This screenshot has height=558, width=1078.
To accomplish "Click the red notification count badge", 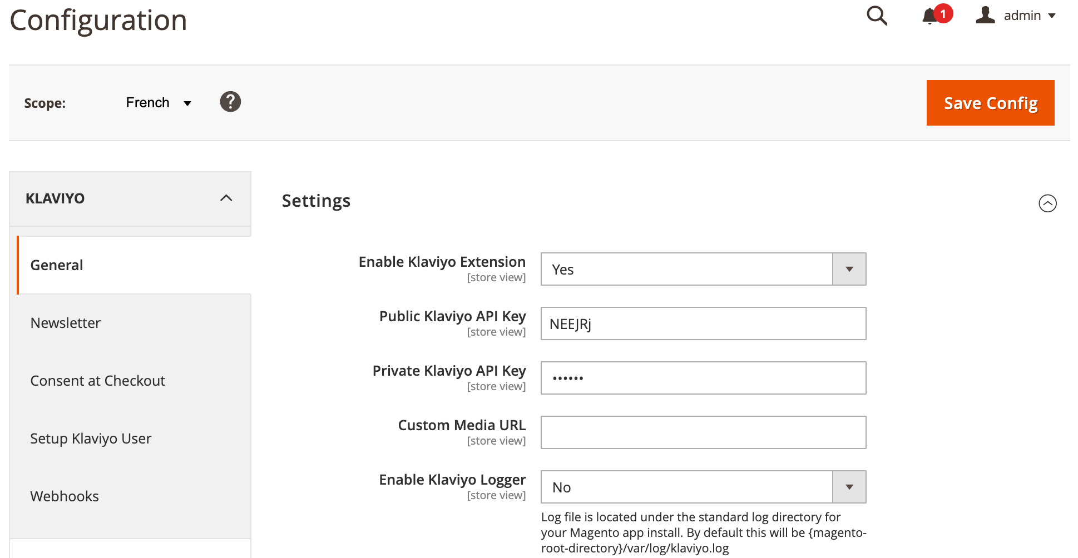I will coord(943,13).
